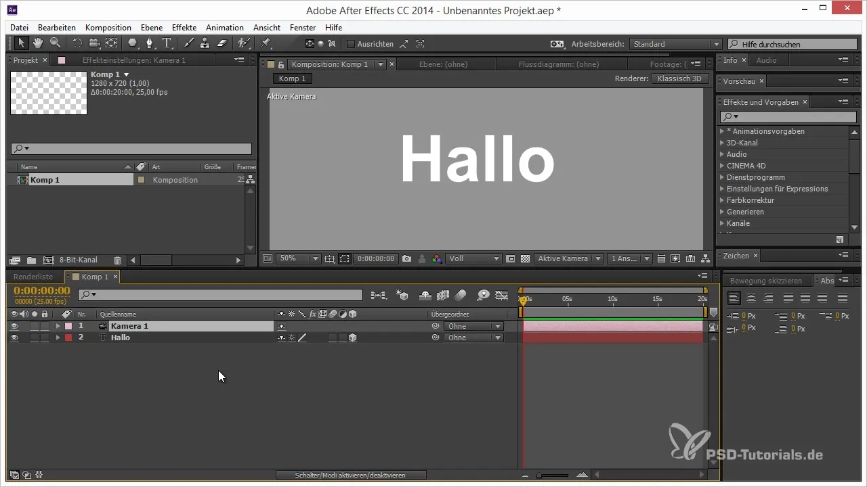This screenshot has height=487, width=867.
Task: Click the trash delete icon in Projekt panel
Action: (117, 260)
